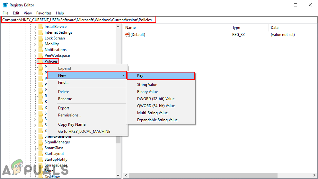Click the PenWorkspace folder icon
The height and width of the screenshot is (179, 318).
coord(40,55)
